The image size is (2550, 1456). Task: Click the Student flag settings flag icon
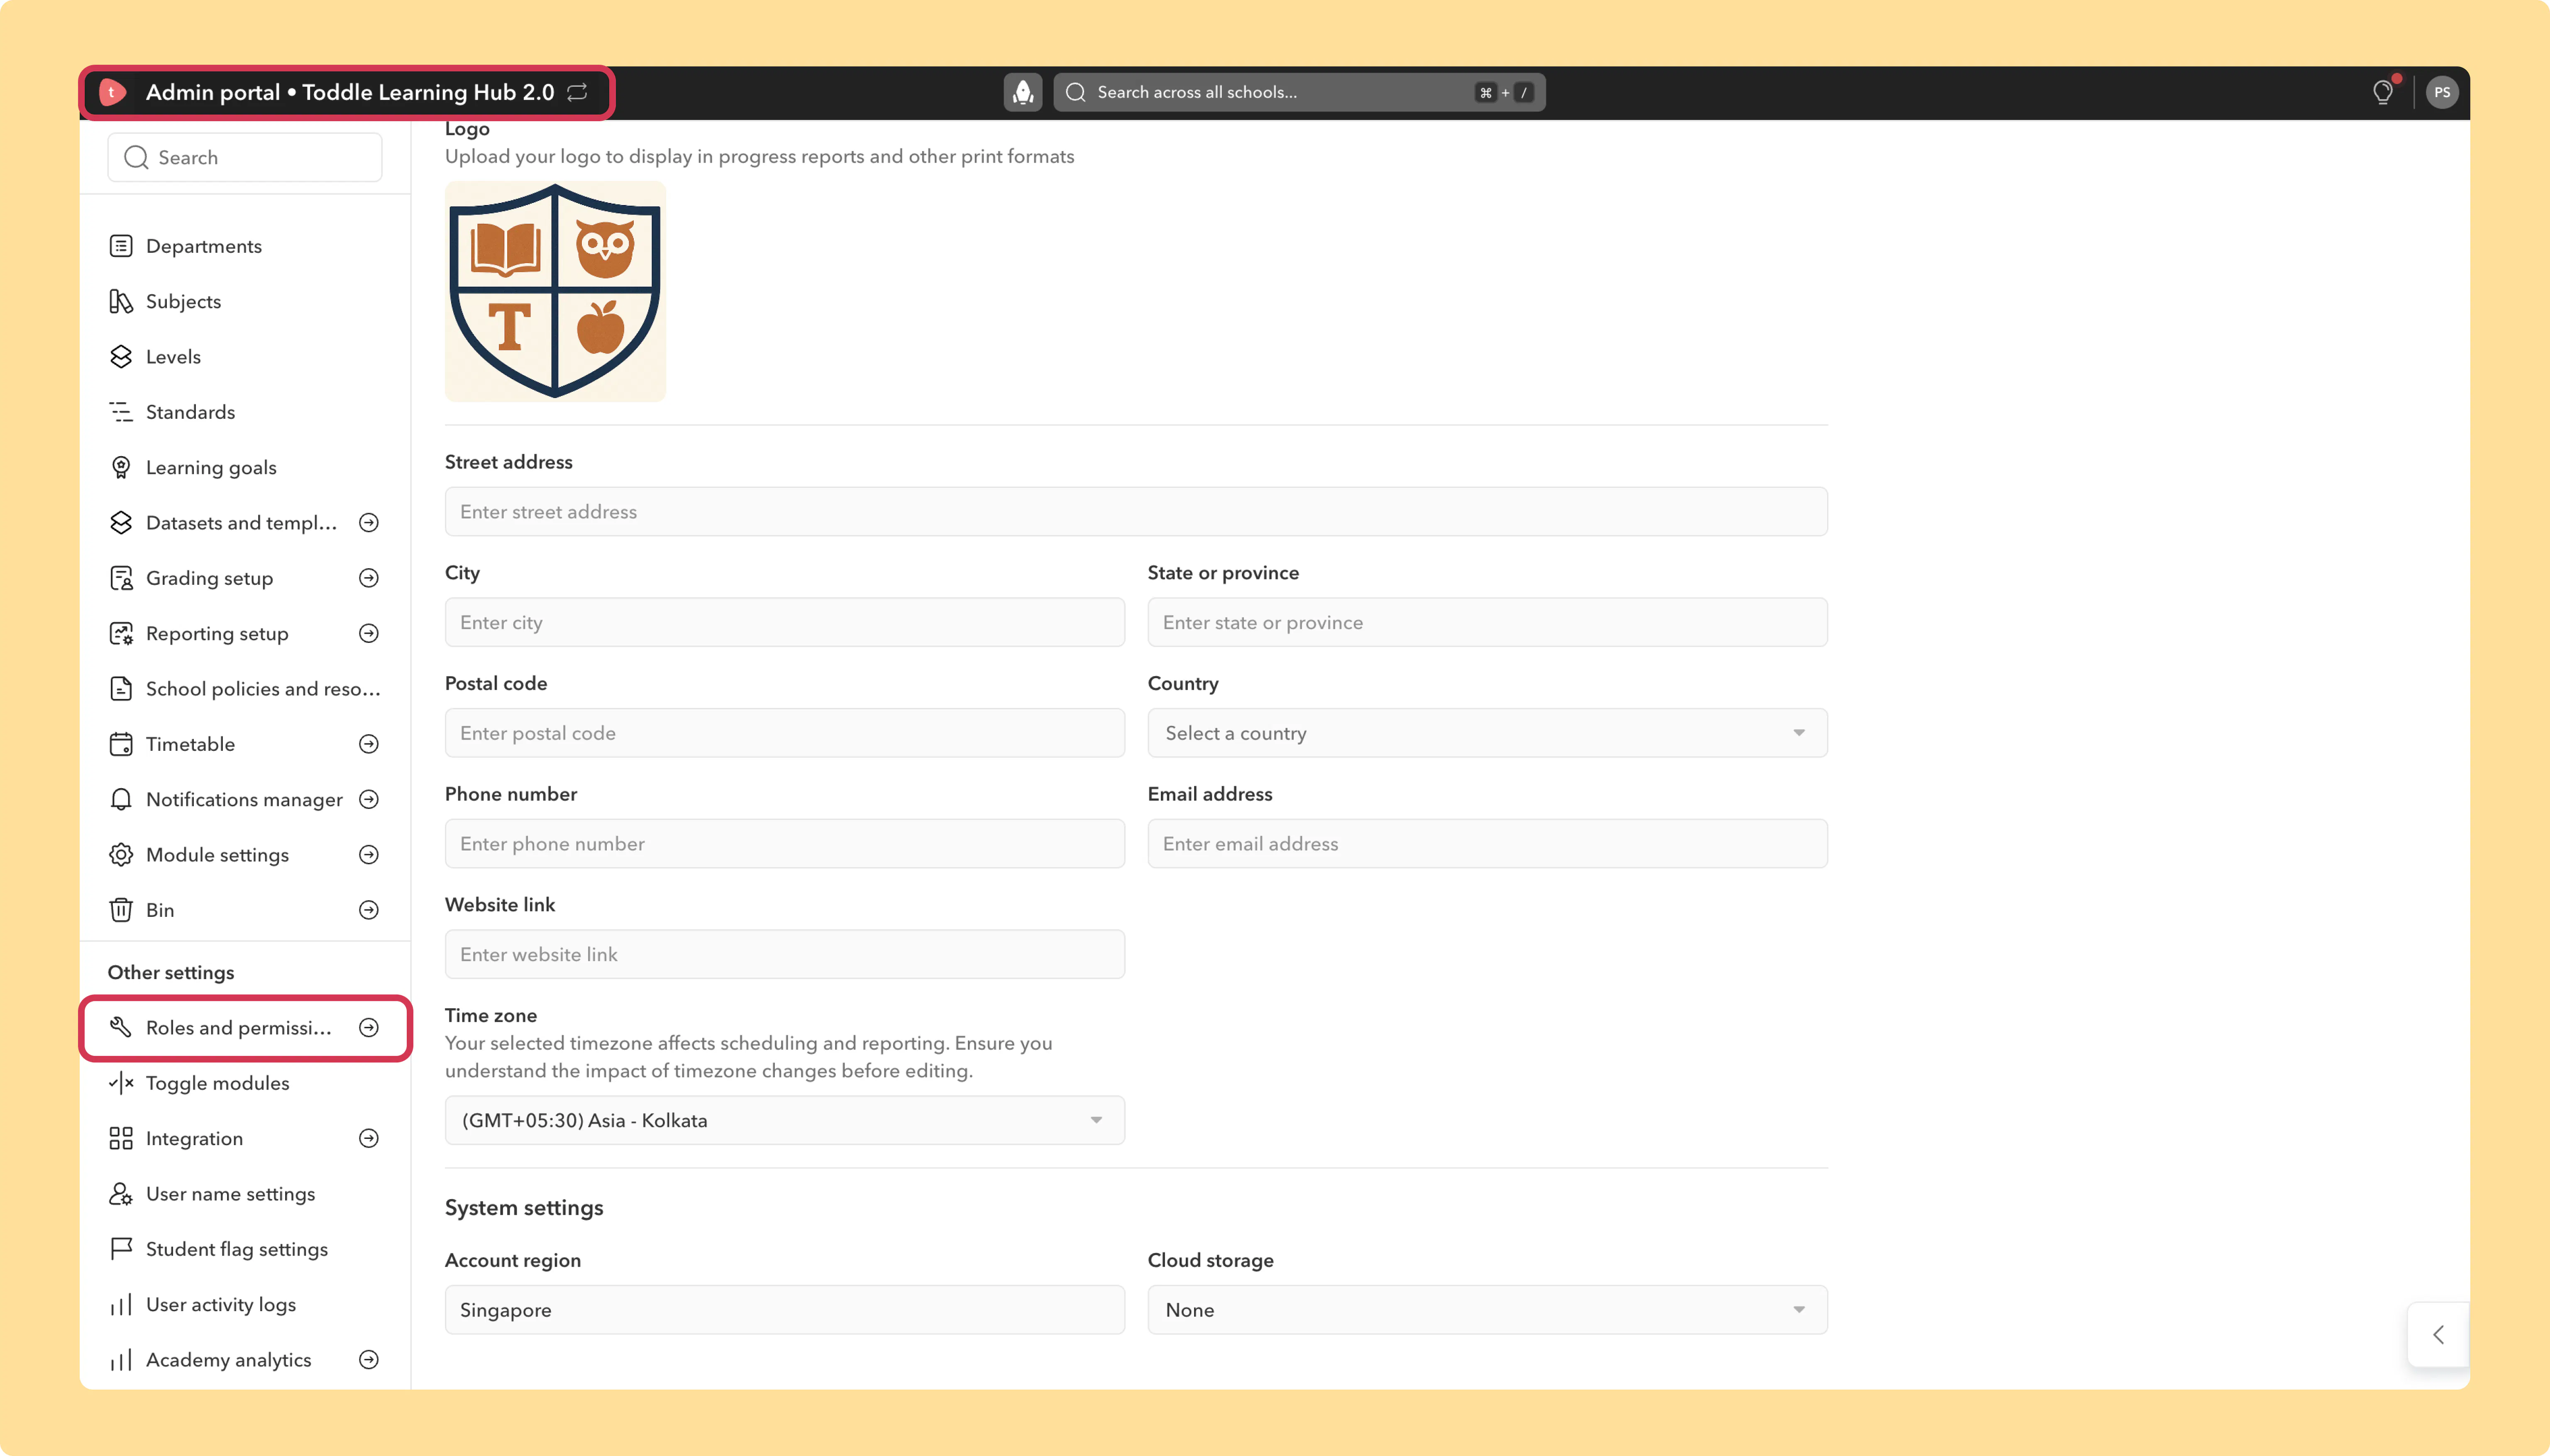[x=121, y=1249]
